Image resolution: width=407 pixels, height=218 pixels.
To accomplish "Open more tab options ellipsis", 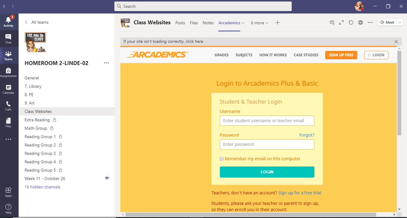I will pyautogui.click(x=370, y=22).
